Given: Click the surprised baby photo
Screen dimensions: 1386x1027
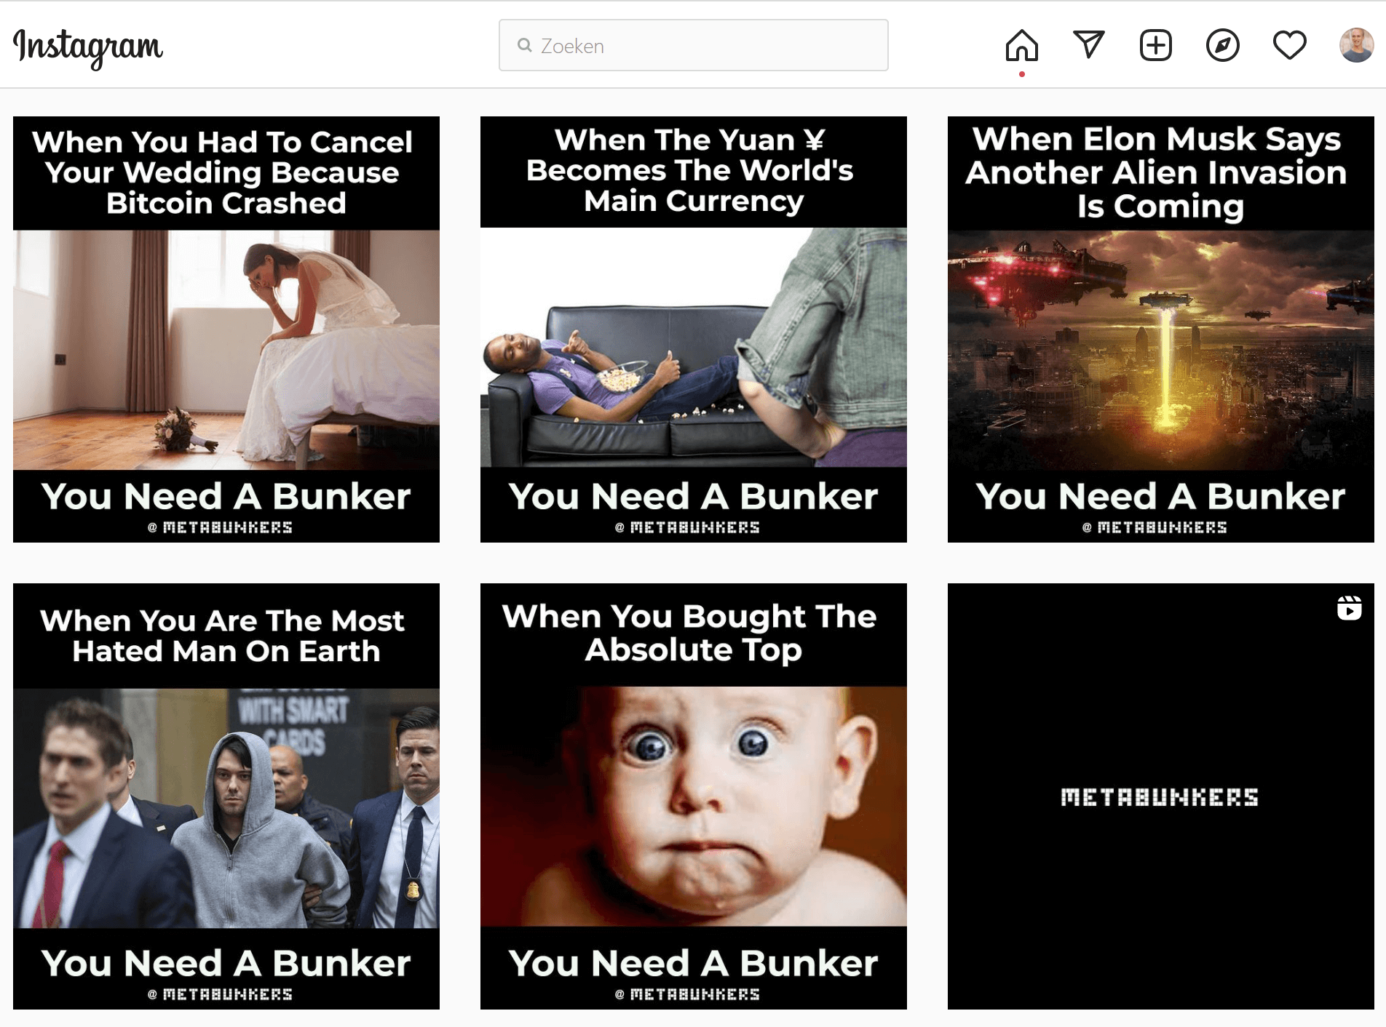Looking at the screenshot, I should coord(694,807).
